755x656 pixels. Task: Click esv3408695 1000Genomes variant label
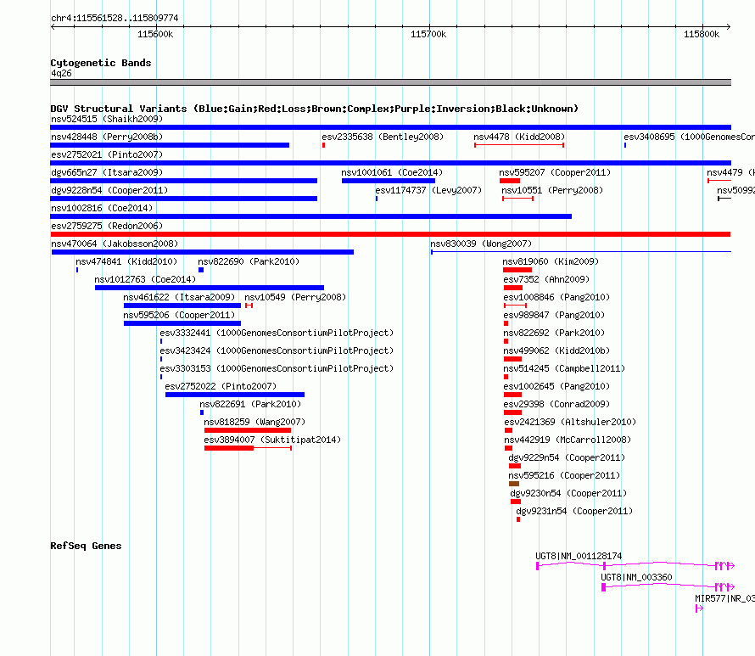[x=689, y=137]
